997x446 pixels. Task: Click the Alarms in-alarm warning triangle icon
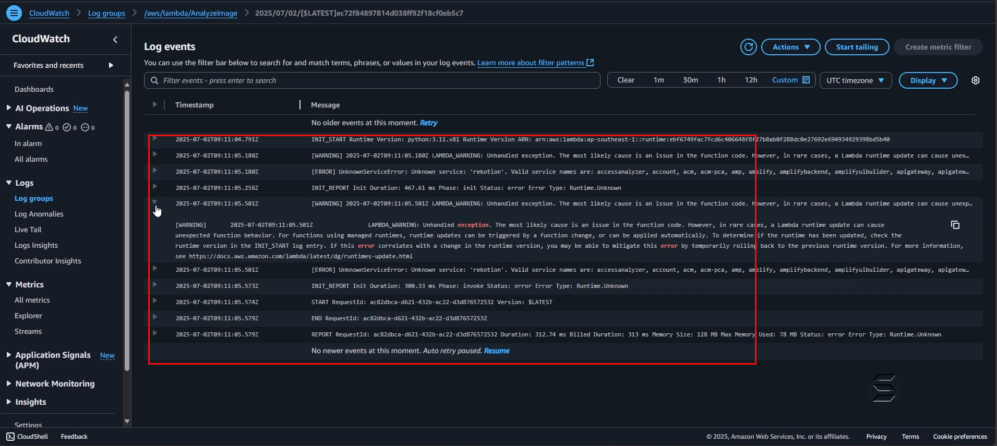tap(49, 127)
